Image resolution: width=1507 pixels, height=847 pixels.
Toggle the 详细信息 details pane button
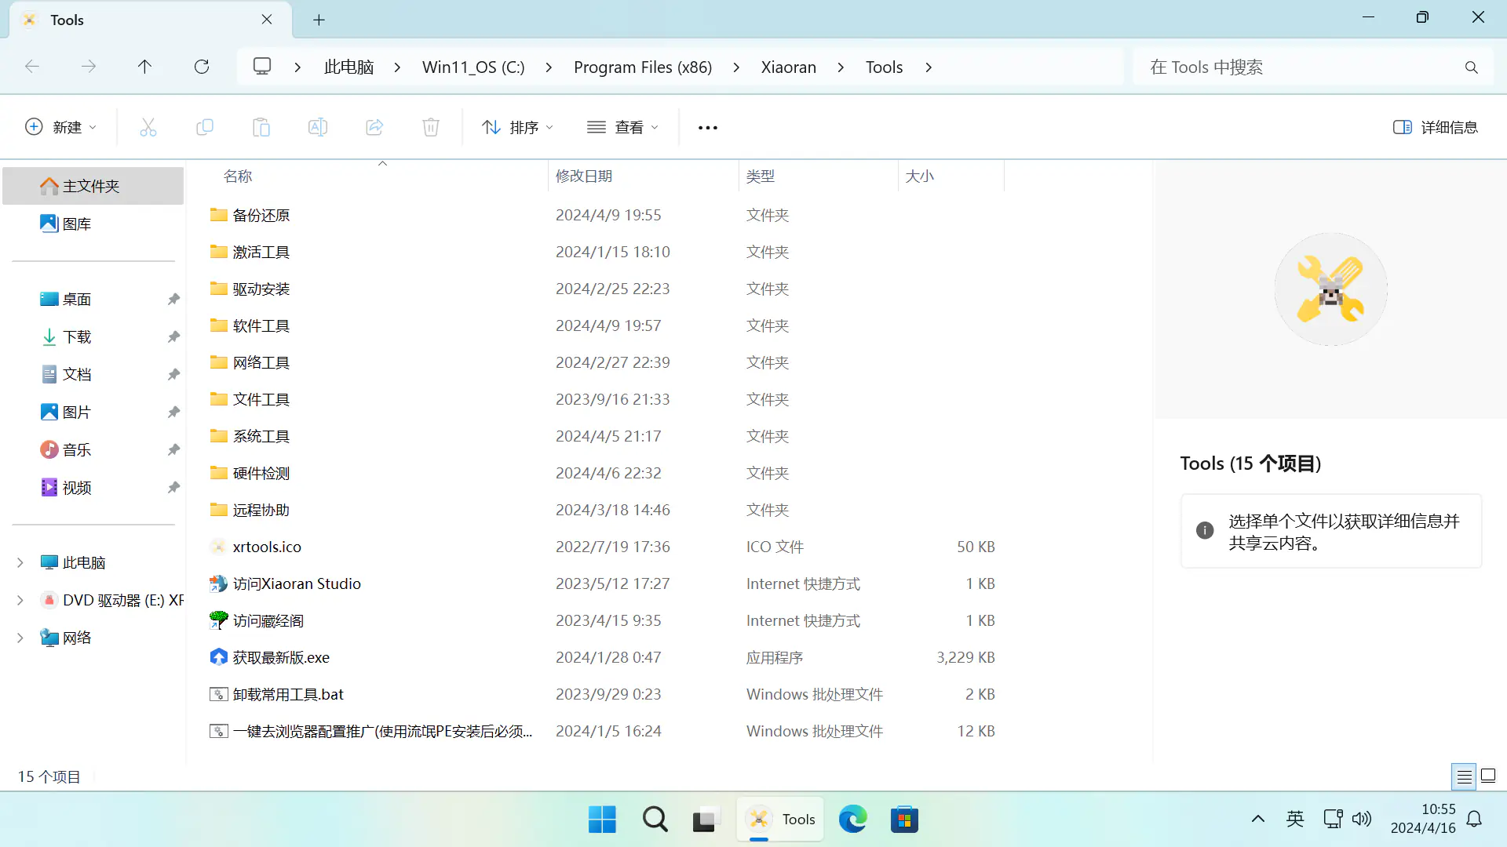click(x=1436, y=127)
